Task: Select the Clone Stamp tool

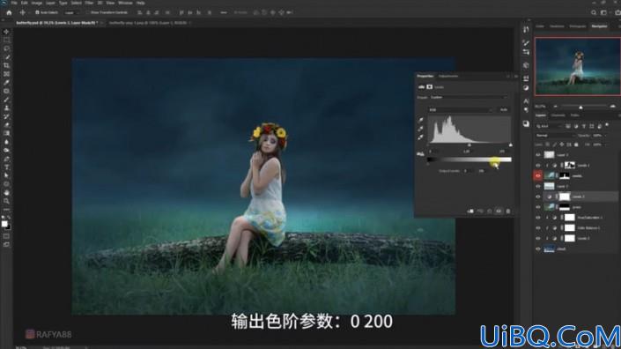Action: [x=6, y=108]
